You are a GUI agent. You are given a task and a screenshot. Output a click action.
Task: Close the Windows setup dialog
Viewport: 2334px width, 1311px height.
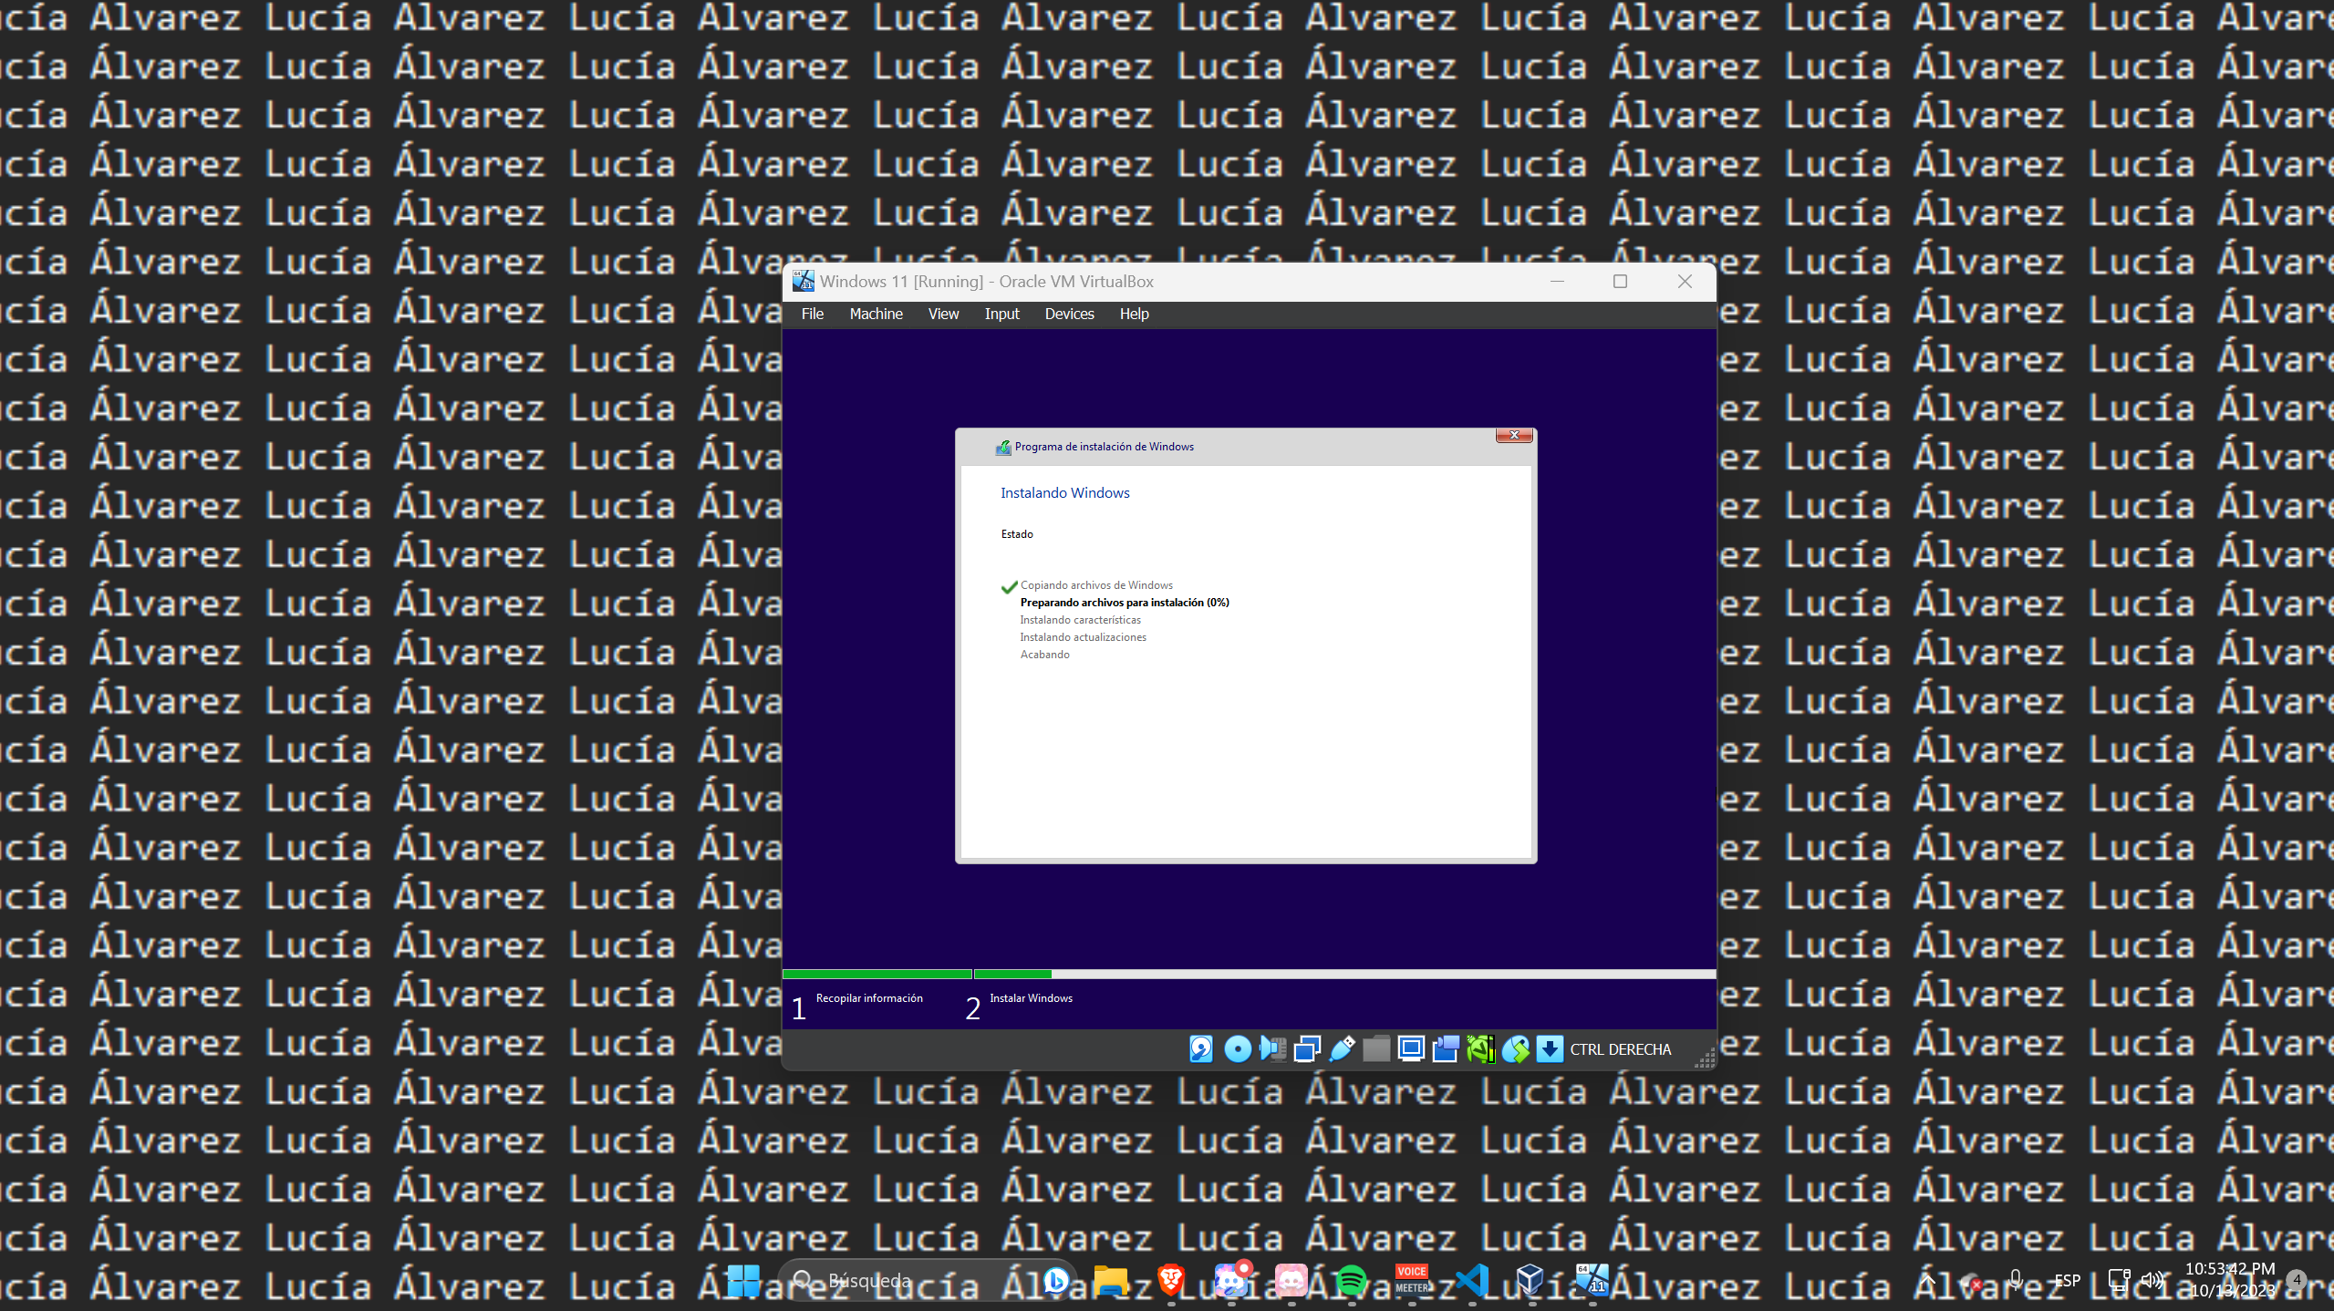click(x=1514, y=436)
